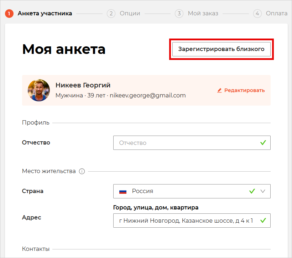This screenshot has height=258, width=292.
Task: Click the step 4 circle for Оплата
Action: click(x=257, y=14)
